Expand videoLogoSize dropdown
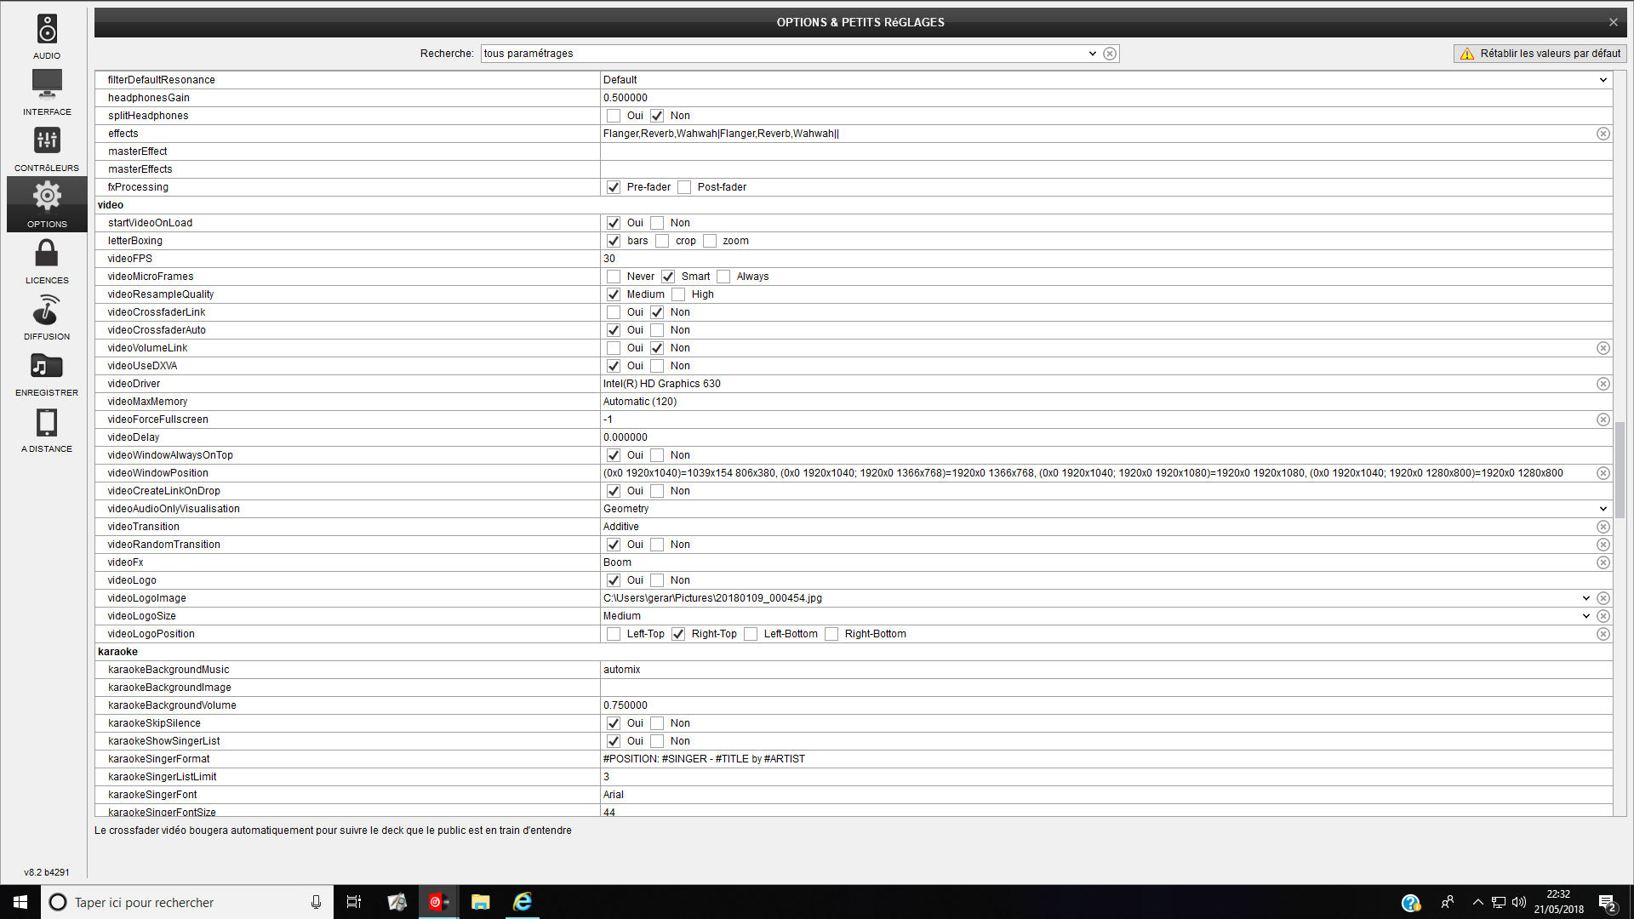The width and height of the screenshot is (1634, 919). pos(1586,616)
